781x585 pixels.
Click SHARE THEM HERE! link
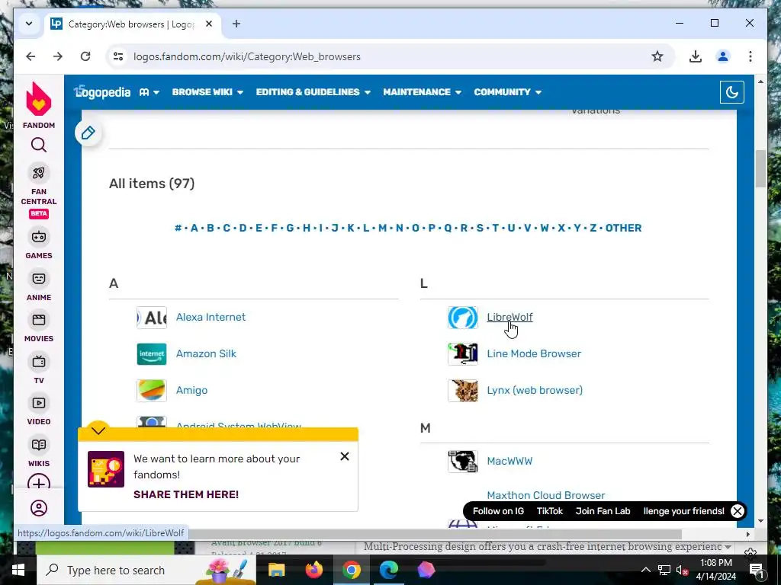coord(186,494)
